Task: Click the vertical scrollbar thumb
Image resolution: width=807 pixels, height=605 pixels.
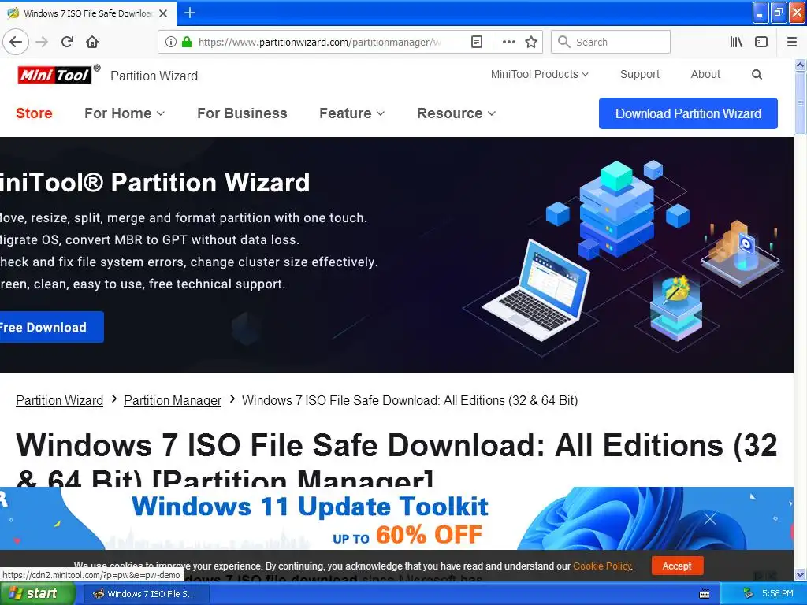Action: click(x=801, y=103)
